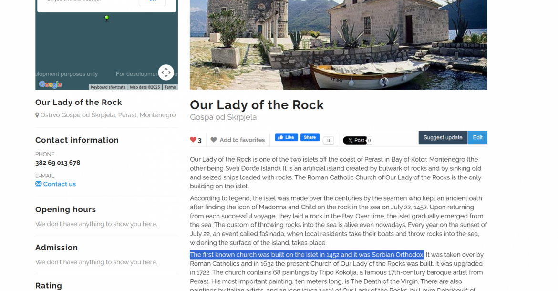Click the Map data ©2025 label

145,87
